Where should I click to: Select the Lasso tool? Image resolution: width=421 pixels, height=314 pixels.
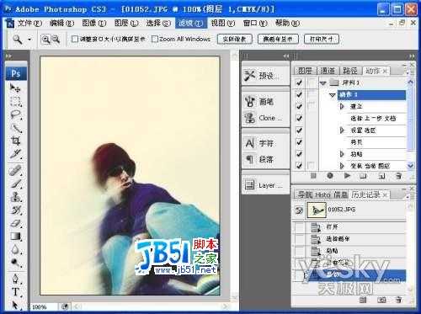click(x=16, y=114)
